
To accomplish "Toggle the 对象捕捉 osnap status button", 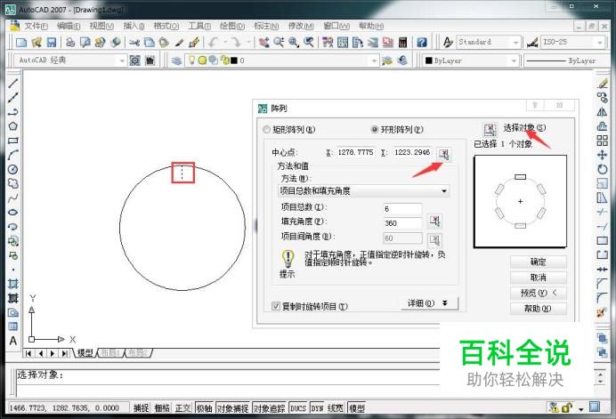I will [233, 408].
